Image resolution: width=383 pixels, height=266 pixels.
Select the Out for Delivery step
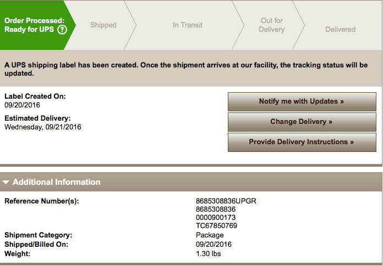click(x=272, y=25)
